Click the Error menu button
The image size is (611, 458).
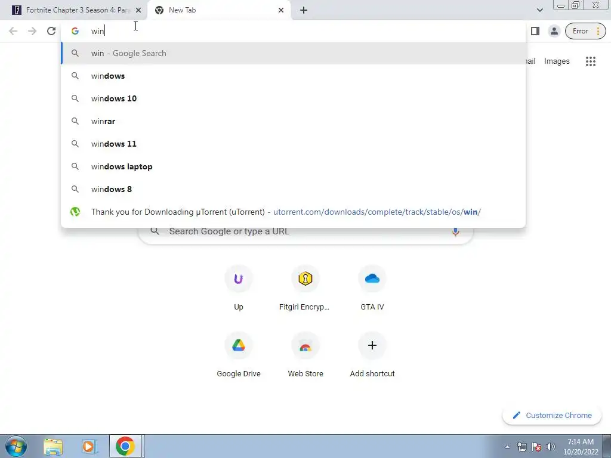click(x=585, y=31)
